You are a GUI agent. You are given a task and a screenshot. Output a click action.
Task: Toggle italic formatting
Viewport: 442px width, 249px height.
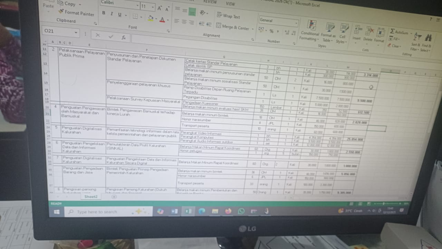(x=112, y=14)
